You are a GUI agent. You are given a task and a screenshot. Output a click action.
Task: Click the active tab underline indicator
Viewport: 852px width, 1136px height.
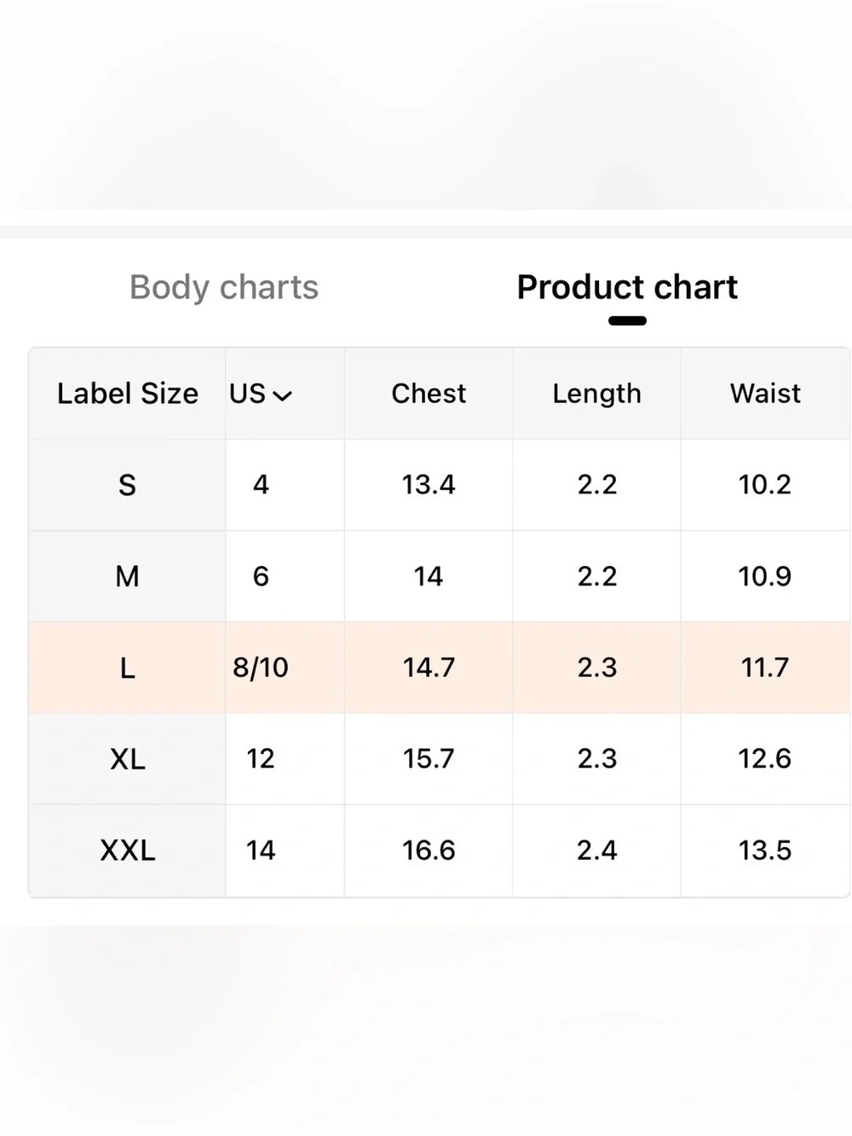tap(627, 320)
